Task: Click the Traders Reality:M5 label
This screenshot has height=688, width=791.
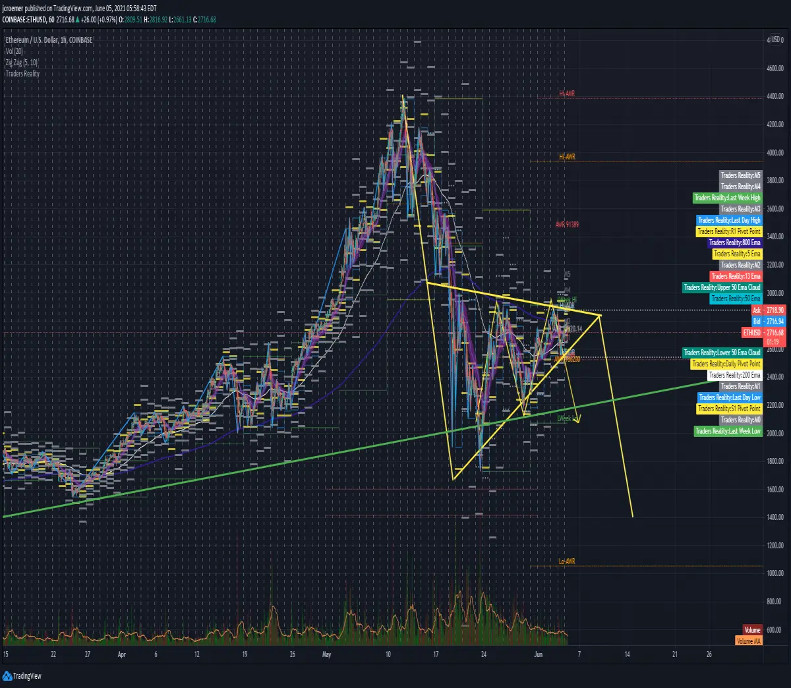Action: coord(740,175)
